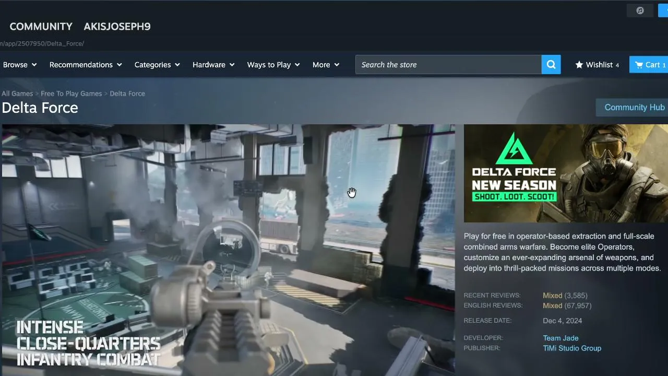Screen dimensions: 668x376
Task: Open the TiMi Studio Group publisher link
Action: tap(572, 348)
